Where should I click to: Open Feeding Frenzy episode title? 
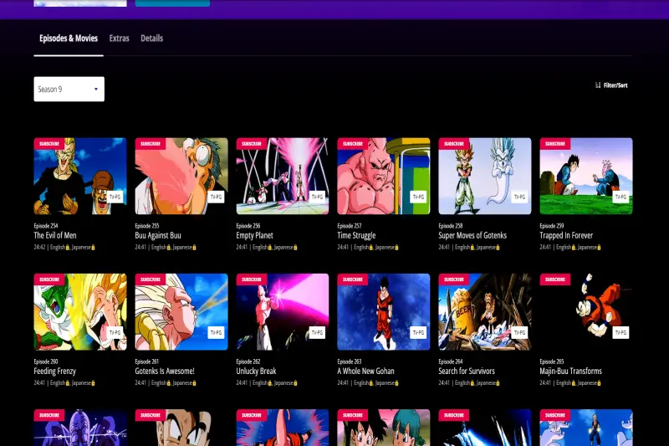[x=55, y=372]
